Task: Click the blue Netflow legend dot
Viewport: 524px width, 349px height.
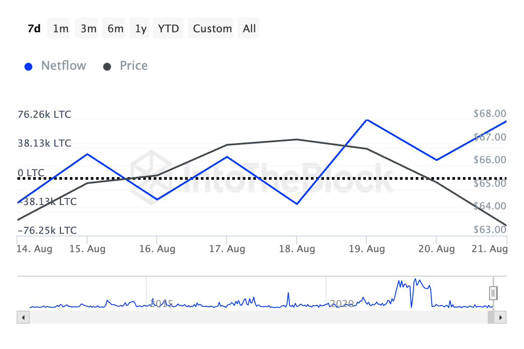Action: pos(29,67)
